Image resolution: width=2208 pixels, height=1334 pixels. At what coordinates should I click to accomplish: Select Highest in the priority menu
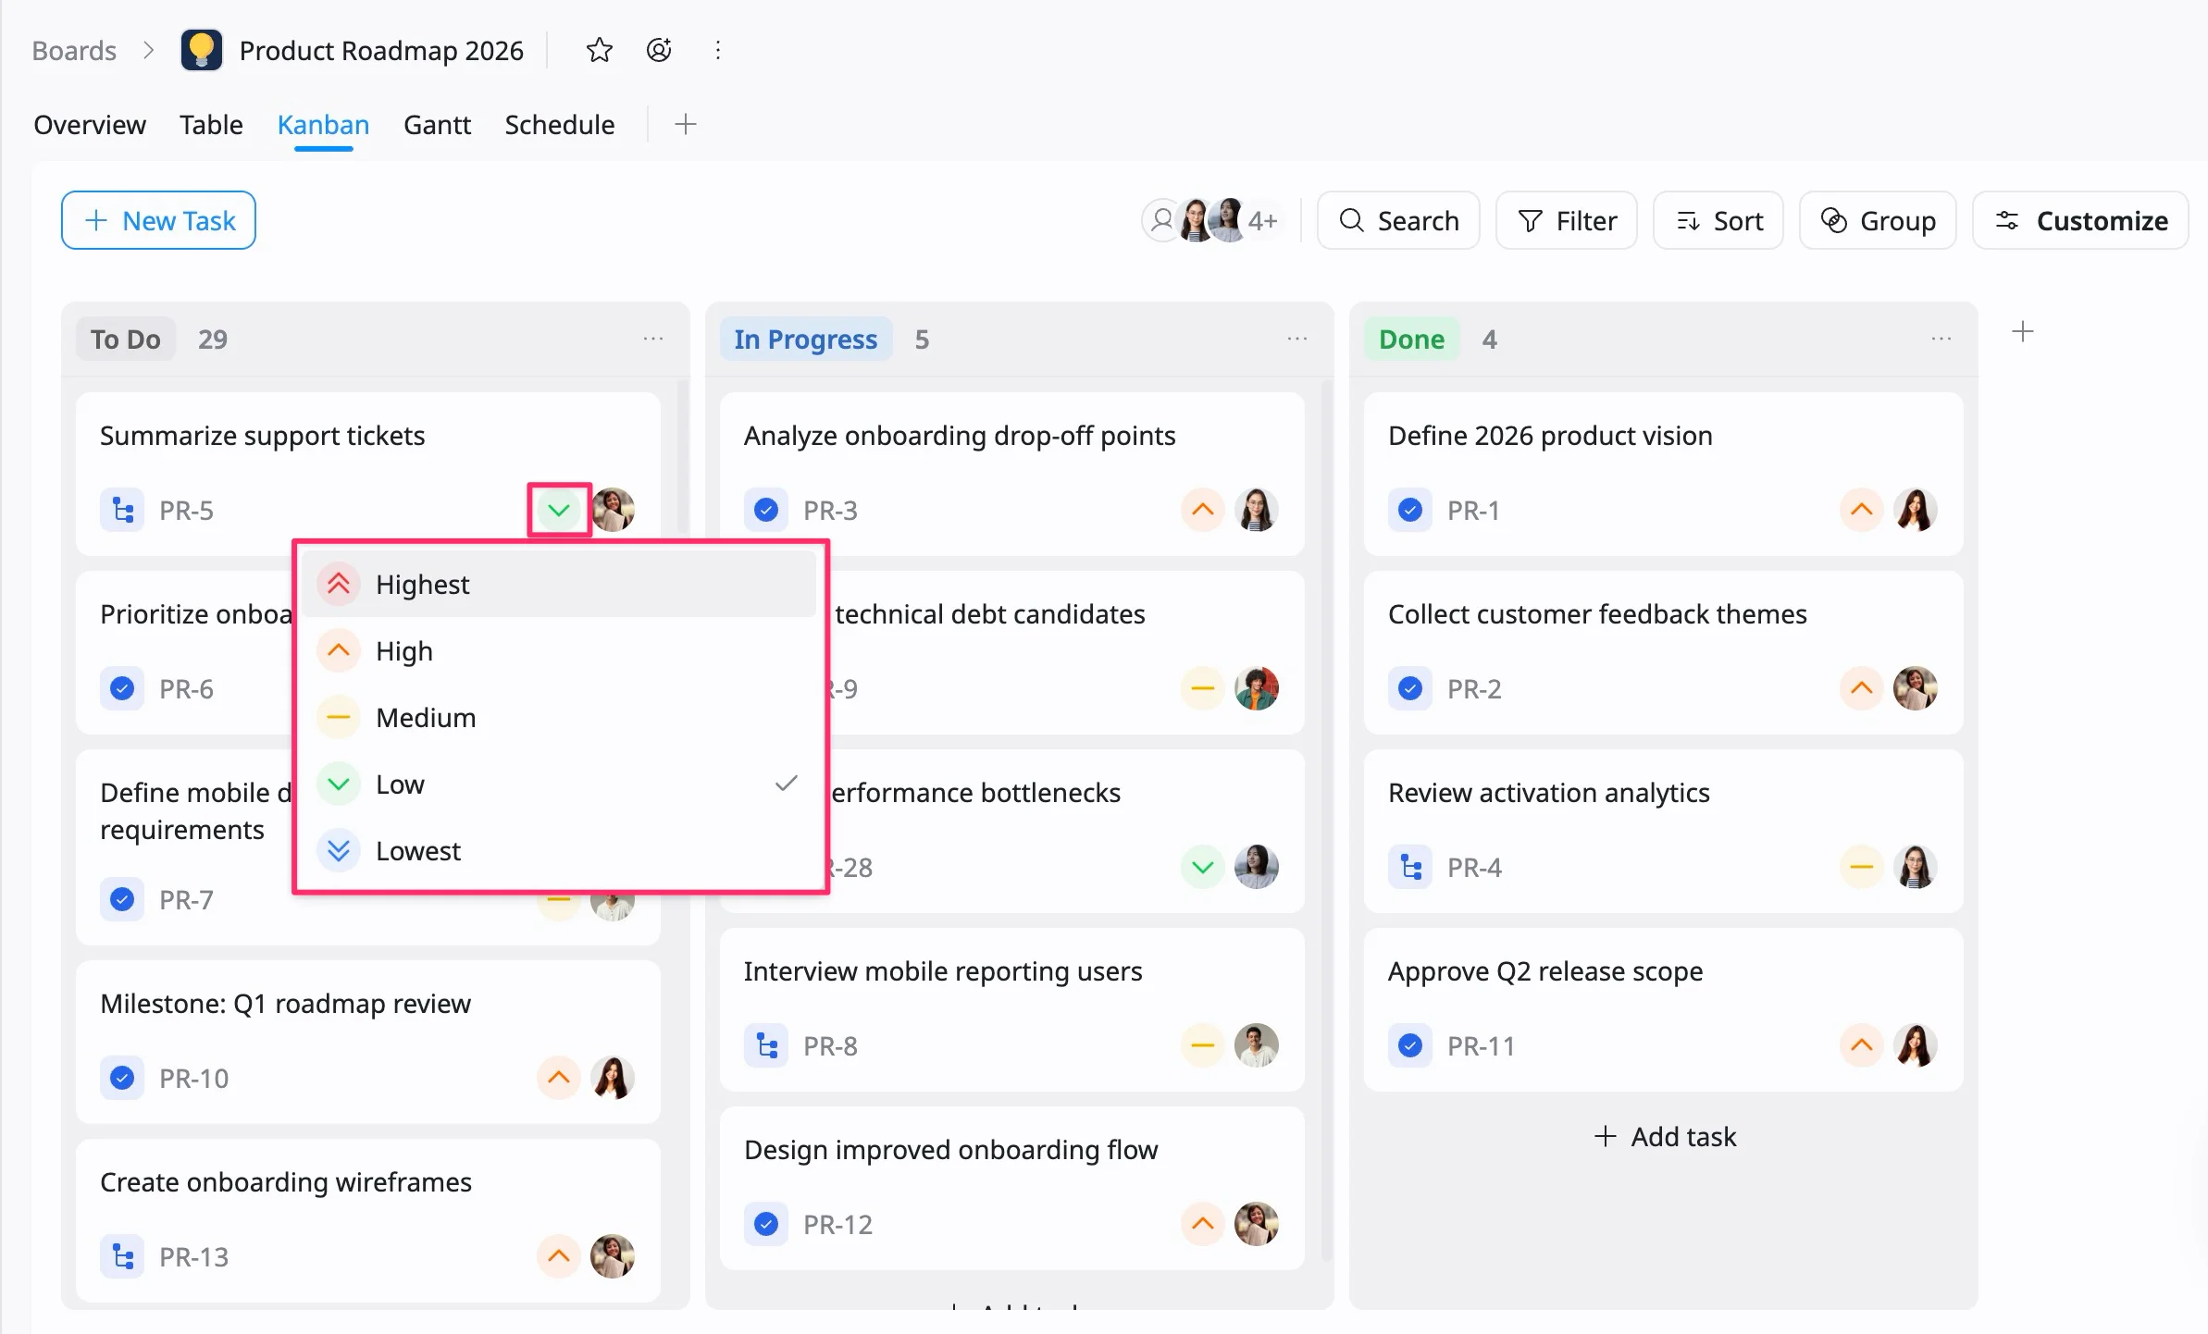[560, 584]
